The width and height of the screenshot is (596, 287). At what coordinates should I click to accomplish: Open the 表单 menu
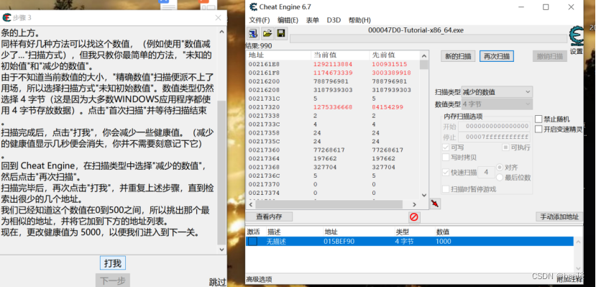point(313,20)
